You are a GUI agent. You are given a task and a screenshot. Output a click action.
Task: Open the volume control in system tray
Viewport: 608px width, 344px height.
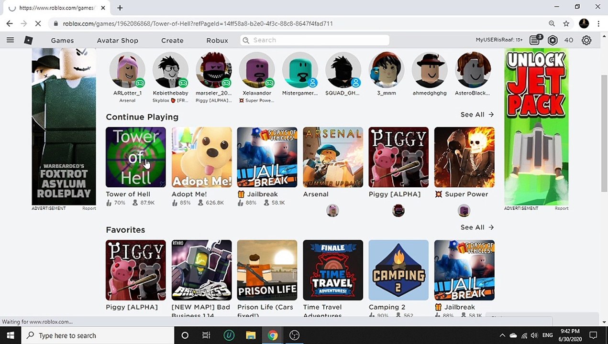(534, 335)
